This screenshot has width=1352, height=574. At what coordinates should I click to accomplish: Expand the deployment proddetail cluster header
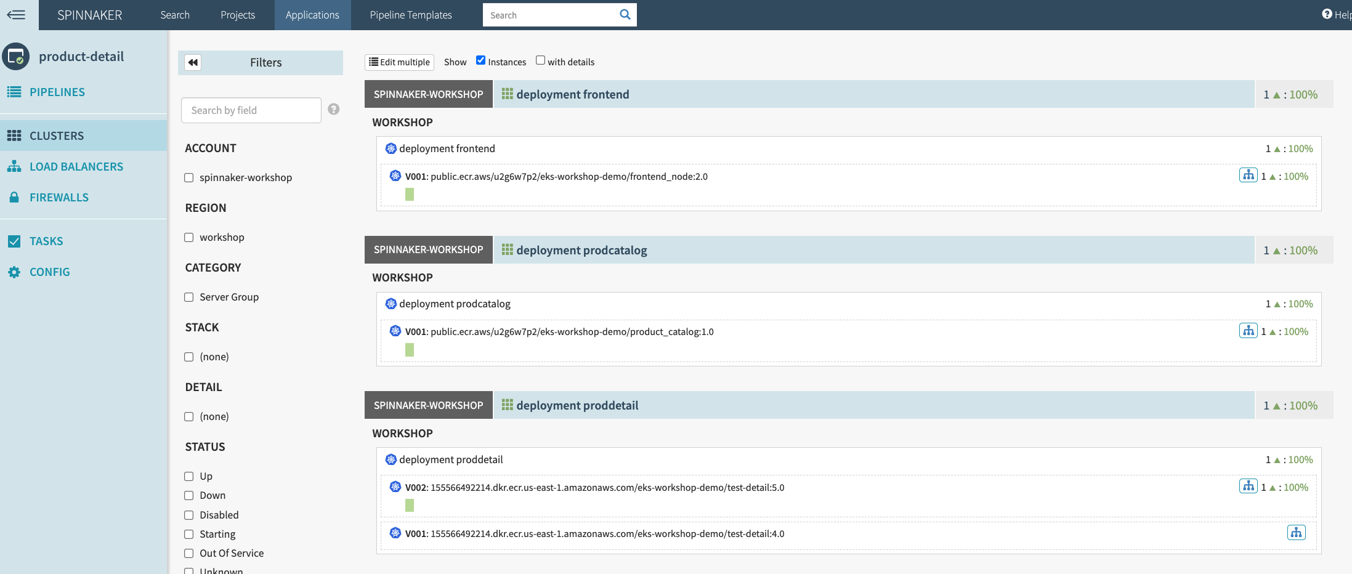tap(576, 405)
